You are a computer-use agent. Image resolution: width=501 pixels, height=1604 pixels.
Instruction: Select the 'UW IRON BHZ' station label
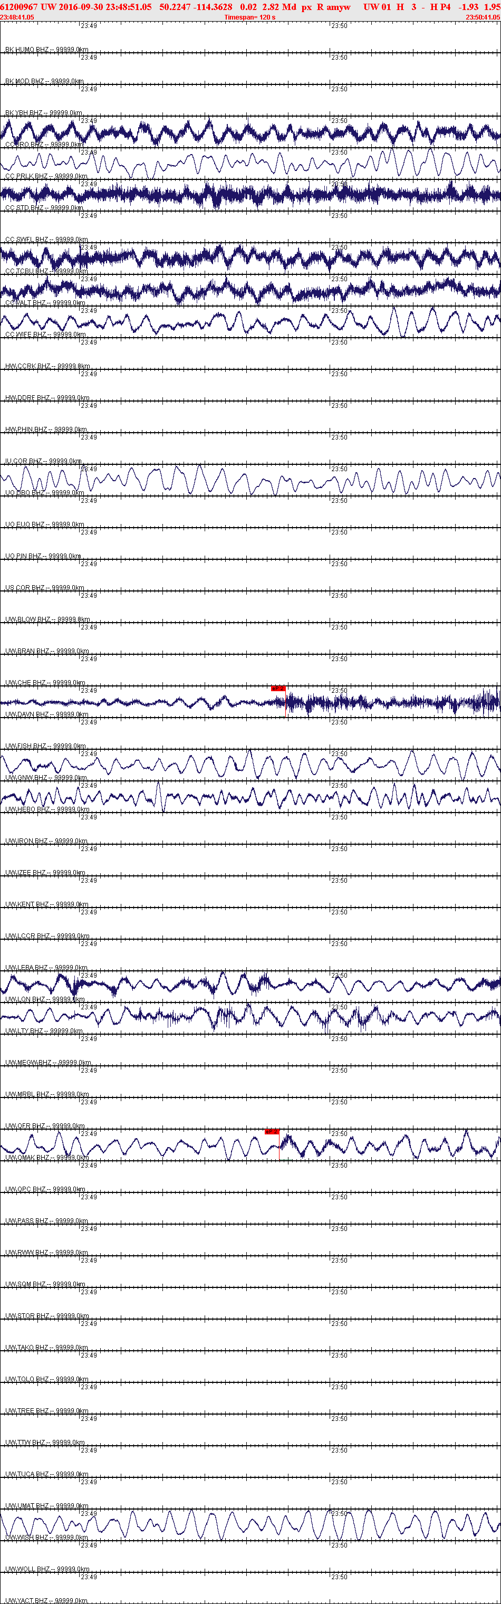[46, 841]
